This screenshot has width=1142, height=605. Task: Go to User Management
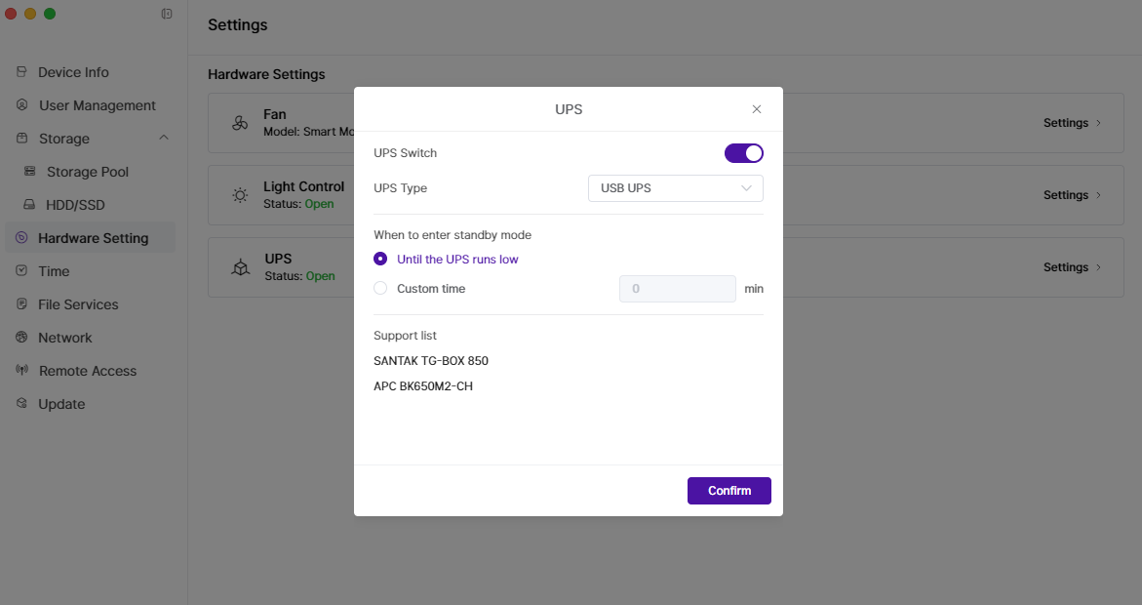pyautogui.click(x=98, y=105)
